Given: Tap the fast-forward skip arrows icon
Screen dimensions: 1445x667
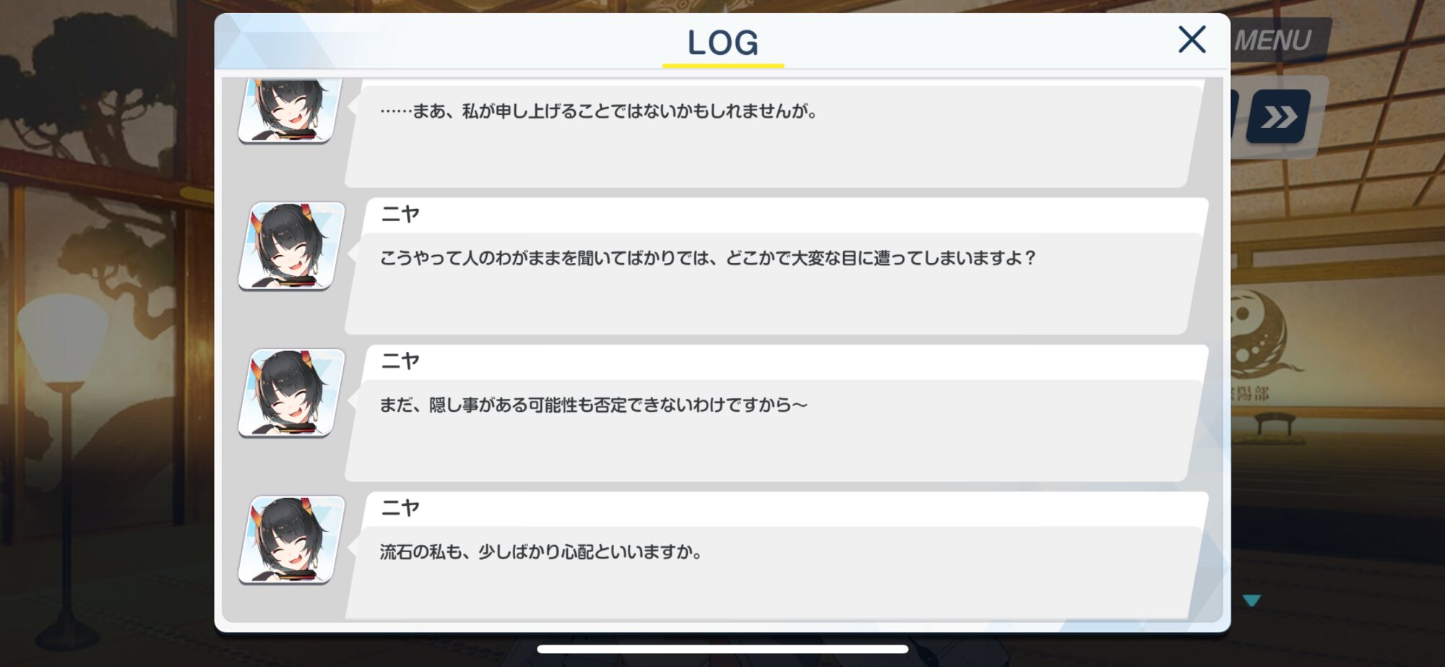Looking at the screenshot, I should (x=1279, y=116).
